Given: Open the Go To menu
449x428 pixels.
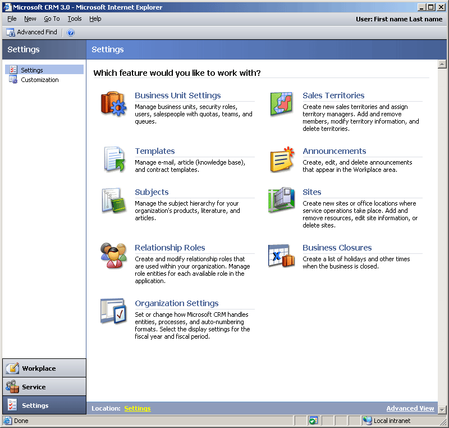Looking at the screenshot, I should (x=52, y=19).
